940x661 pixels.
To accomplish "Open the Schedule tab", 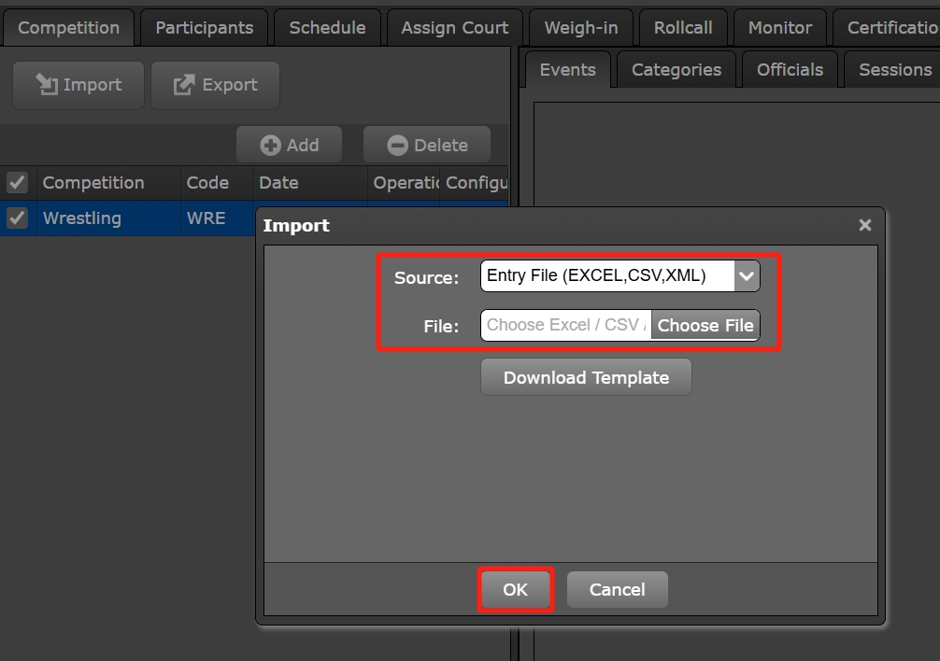I will pyautogui.click(x=327, y=28).
